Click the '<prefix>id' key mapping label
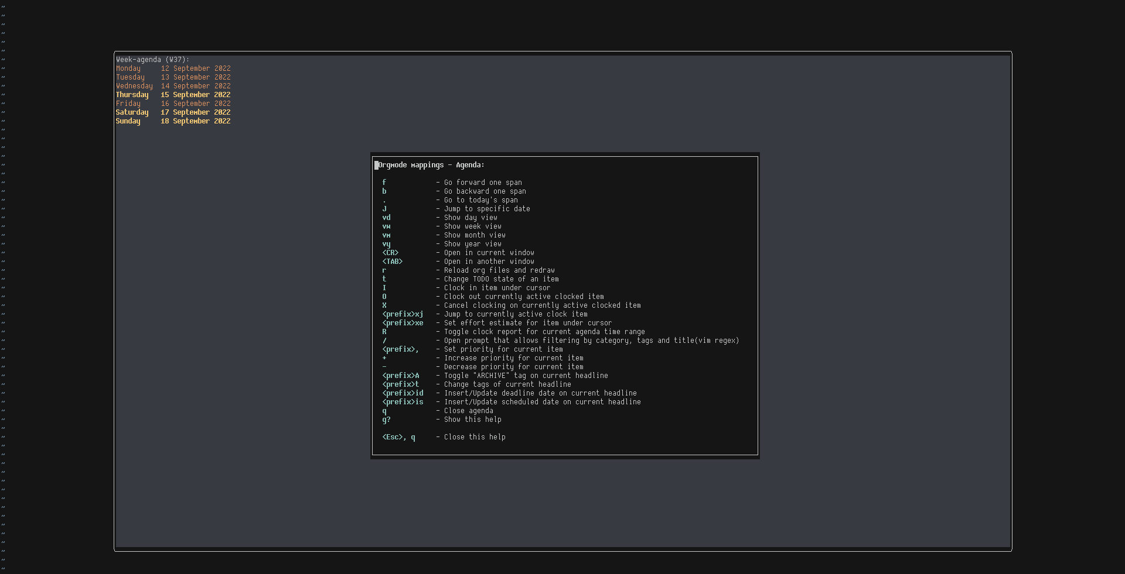This screenshot has height=574, width=1125. click(403, 393)
